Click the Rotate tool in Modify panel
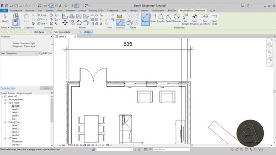Image resolution: width=276 pixels, height=155 pixels. (79, 22)
